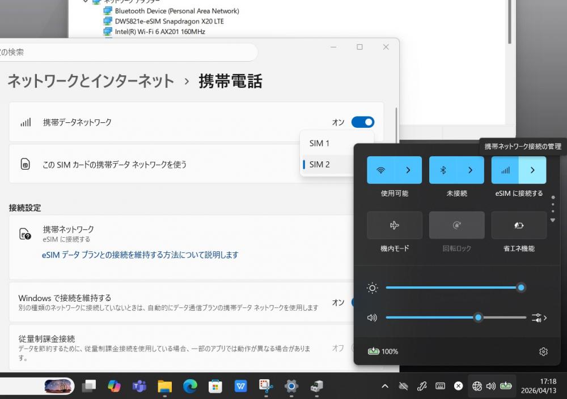Launch Microsoft Teams from taskbar
The height and width of the screenshot is (399, 567).
[x=139, y=386]
